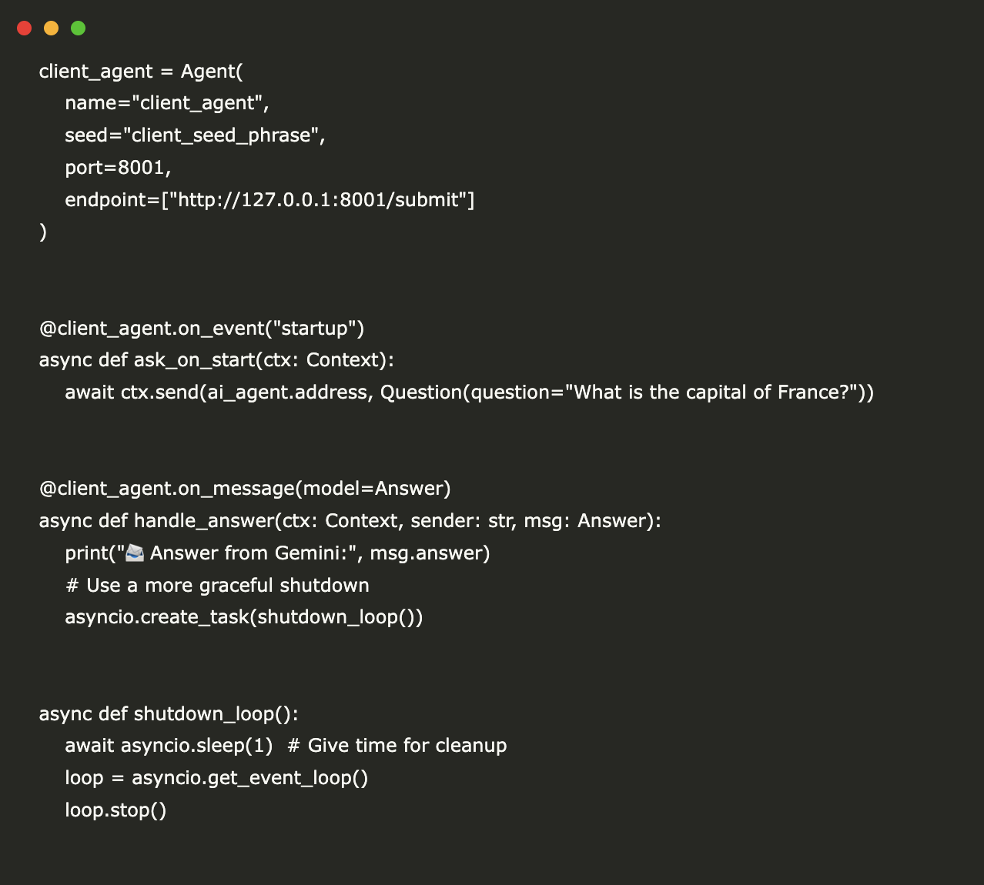Click the red close window dot

pyautogui.click(x=25, y=28)
